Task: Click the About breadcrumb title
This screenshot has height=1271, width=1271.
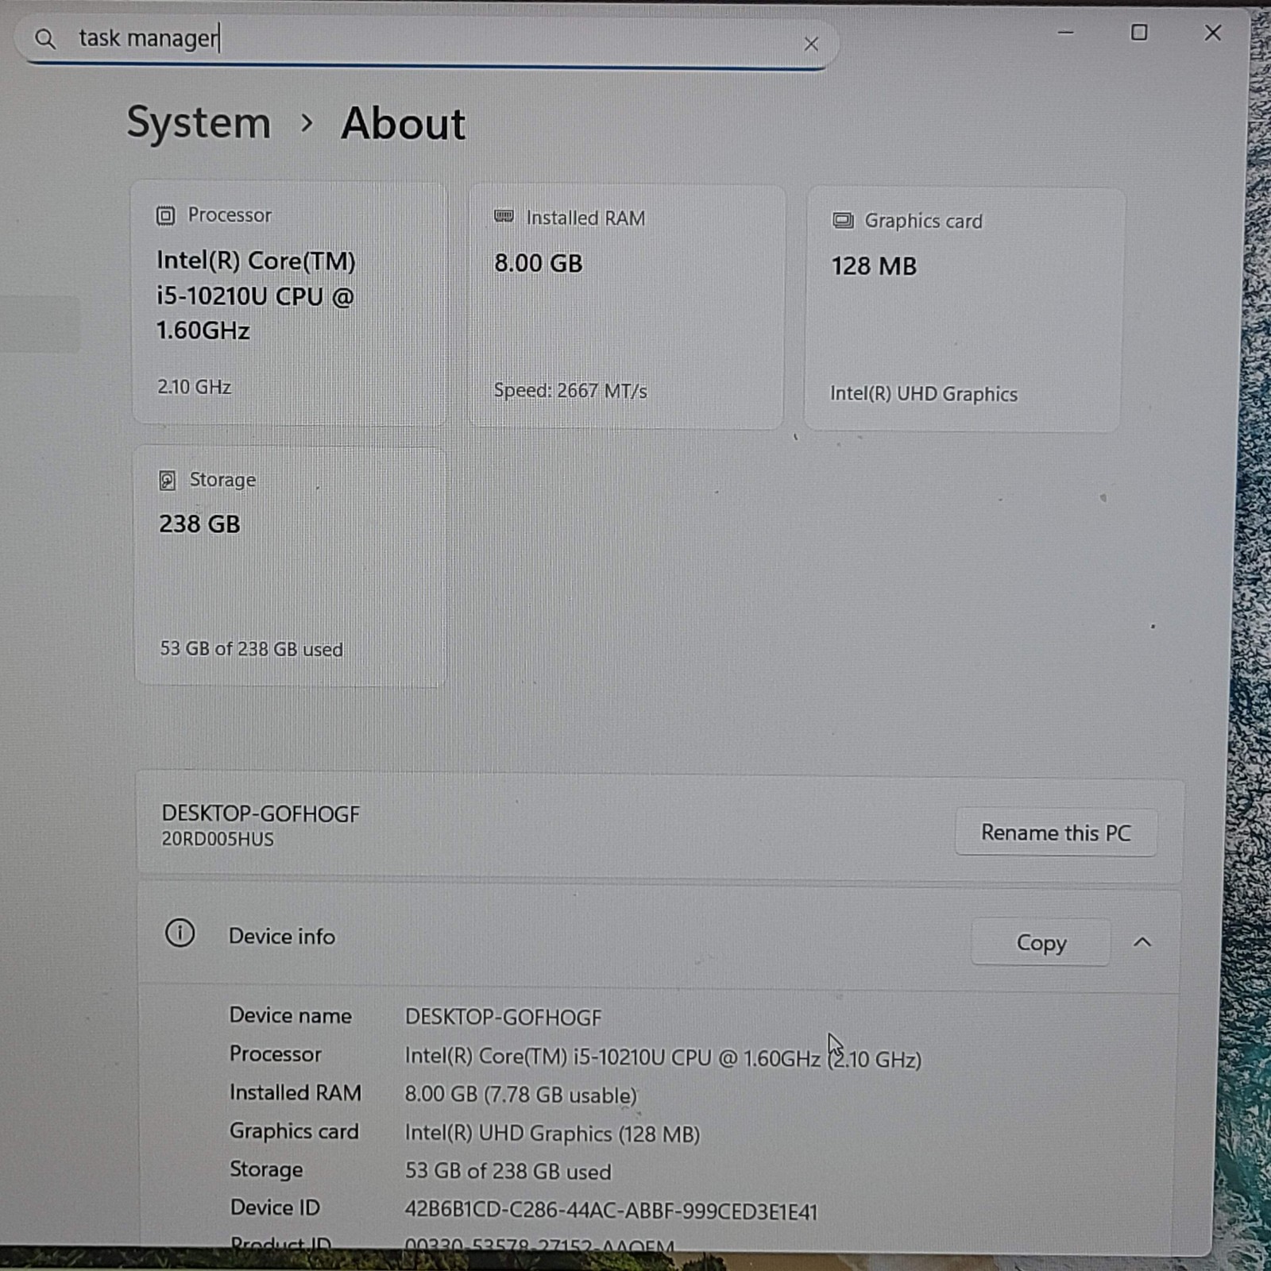Action: tap(403, 124)
